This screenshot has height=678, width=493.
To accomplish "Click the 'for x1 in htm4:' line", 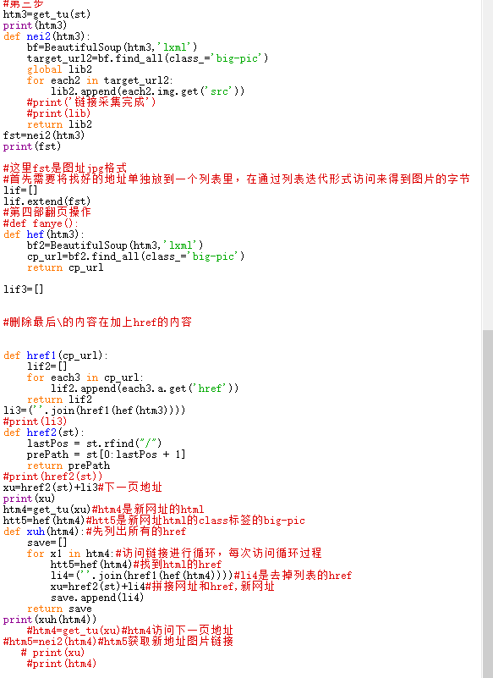I will click(x=174, y=554).
